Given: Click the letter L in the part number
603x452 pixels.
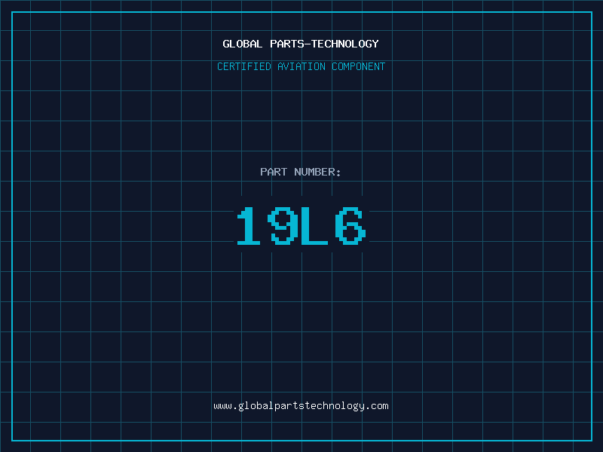Looking at the screenshot, I should pyautogui.click(x=316, y=227).
